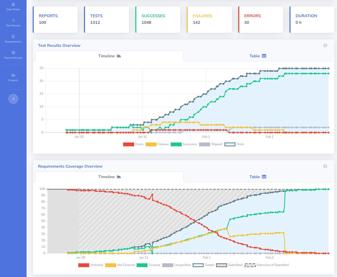Open the Requirements document icon
Screen dimensions: 337x277
(x=13, y=37)
